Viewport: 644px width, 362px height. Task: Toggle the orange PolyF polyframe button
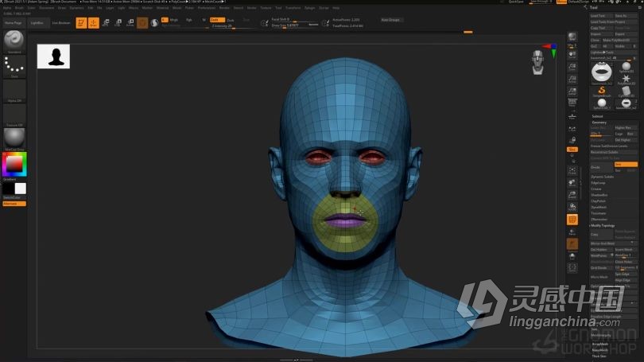[x=572, y=220]
